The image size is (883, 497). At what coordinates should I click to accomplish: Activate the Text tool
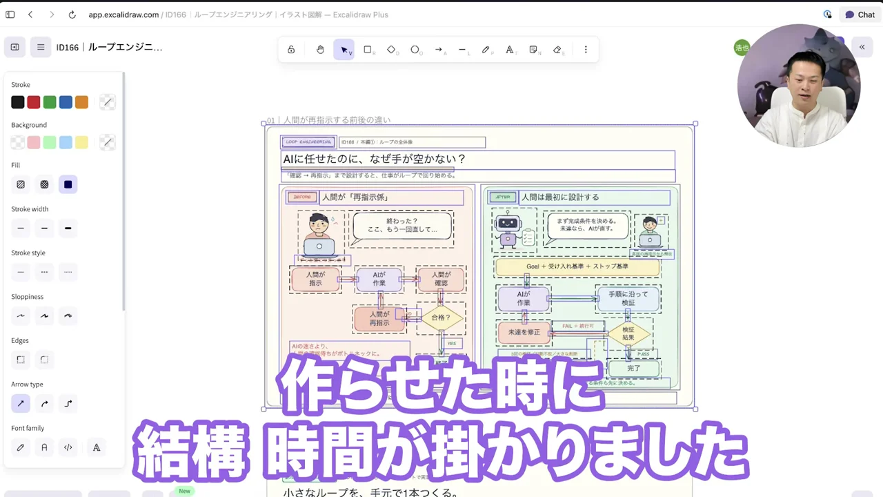510,50
